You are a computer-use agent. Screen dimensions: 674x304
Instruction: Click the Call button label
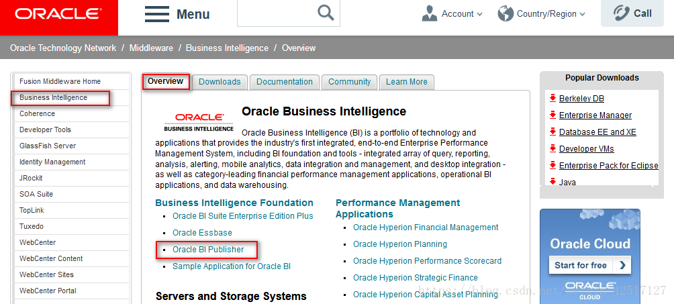[642, 13]
